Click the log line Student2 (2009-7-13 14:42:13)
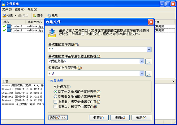 point(23,97)
